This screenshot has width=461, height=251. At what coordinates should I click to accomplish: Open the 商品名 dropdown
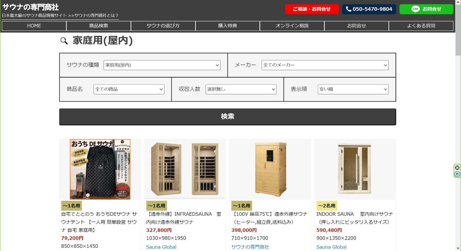[129, 89]
